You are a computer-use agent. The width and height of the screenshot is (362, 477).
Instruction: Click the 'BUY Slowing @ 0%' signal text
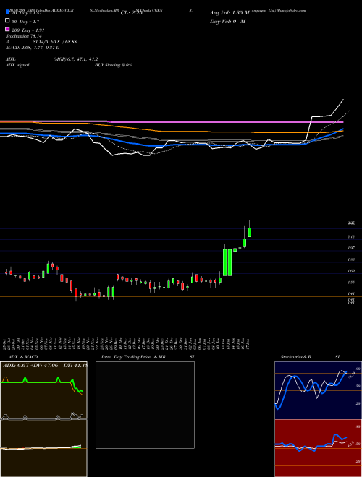114,65
